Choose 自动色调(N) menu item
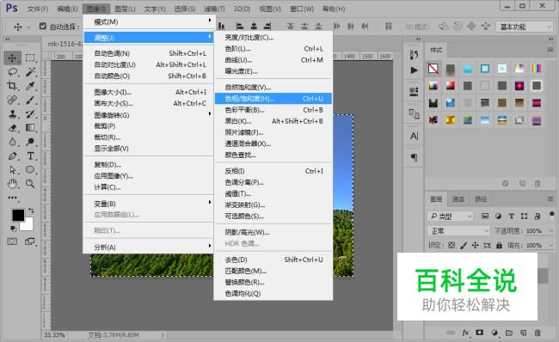 (x=148, y=53)
